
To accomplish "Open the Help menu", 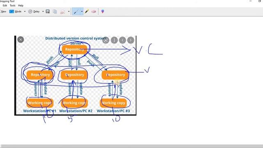I will [21, 5].
